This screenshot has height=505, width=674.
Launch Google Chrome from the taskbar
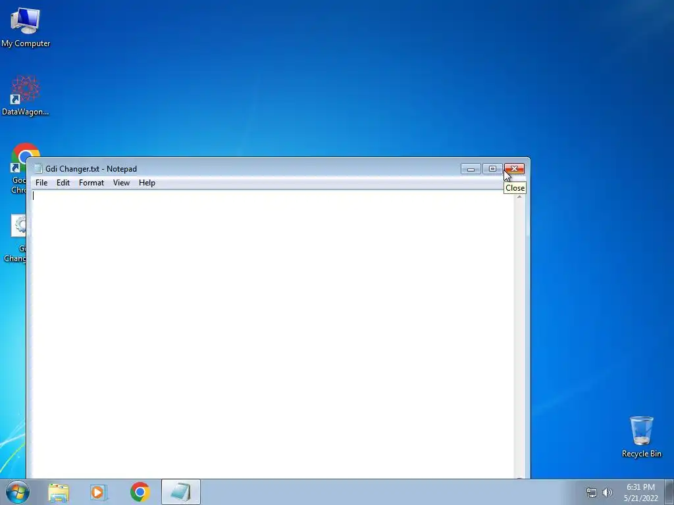pos(140,492)
